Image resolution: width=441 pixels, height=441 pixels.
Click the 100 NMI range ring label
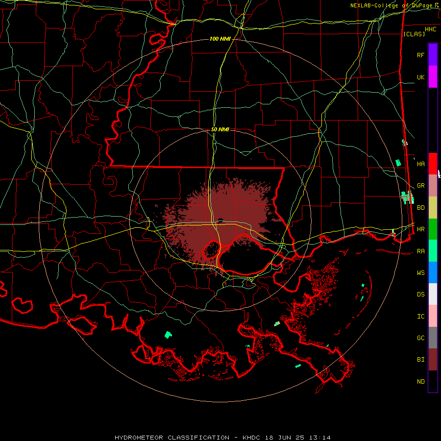pos(220,39)
